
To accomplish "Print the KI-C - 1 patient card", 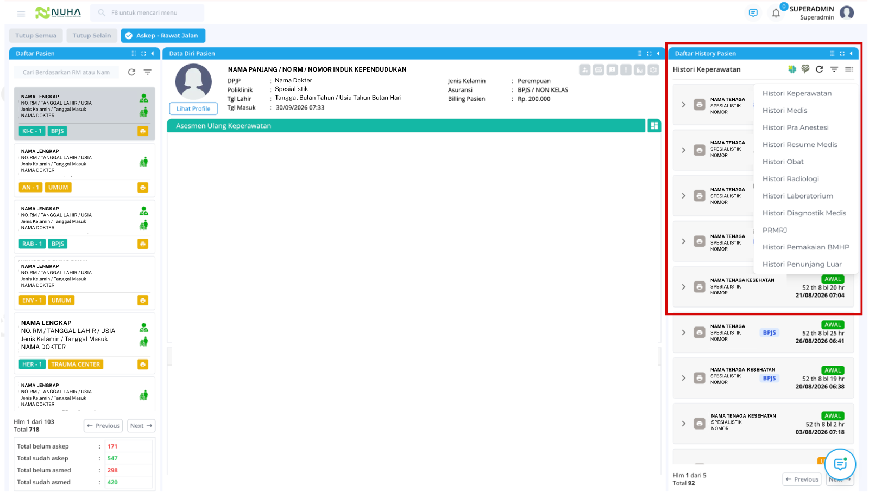I will 143,131.
